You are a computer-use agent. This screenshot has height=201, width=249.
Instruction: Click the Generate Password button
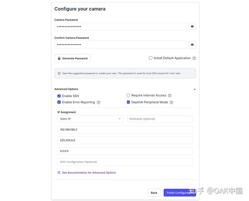[x=73, y=58]
